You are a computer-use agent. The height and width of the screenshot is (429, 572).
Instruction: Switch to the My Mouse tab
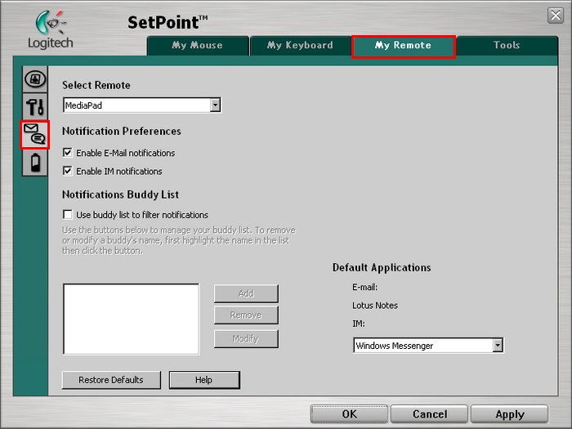coord(198,46)
